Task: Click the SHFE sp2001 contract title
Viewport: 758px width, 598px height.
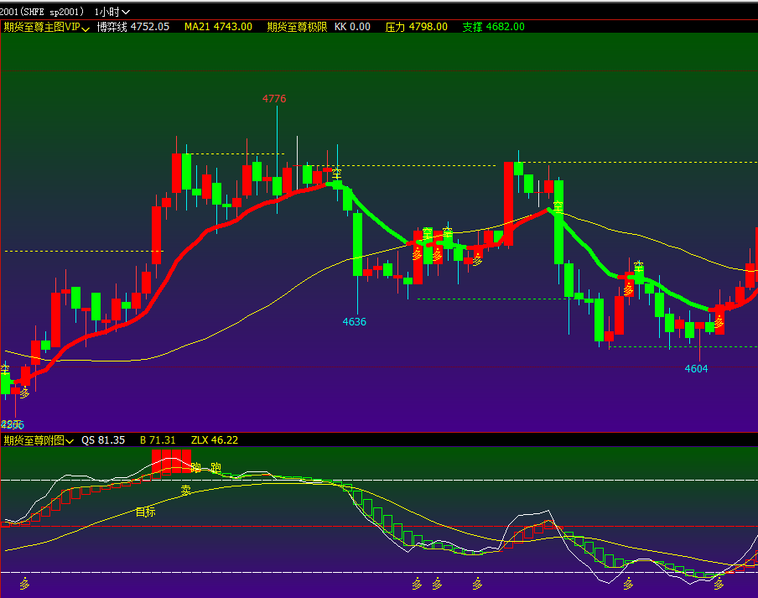Action: [42, 11]
